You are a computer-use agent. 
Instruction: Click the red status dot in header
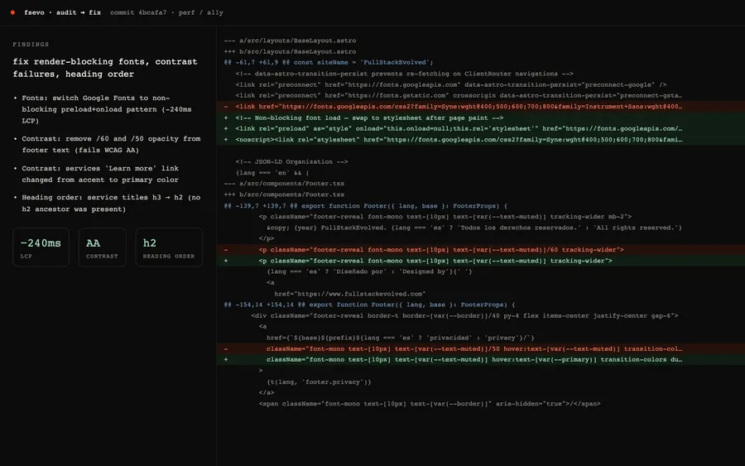(x=12, y=12)
